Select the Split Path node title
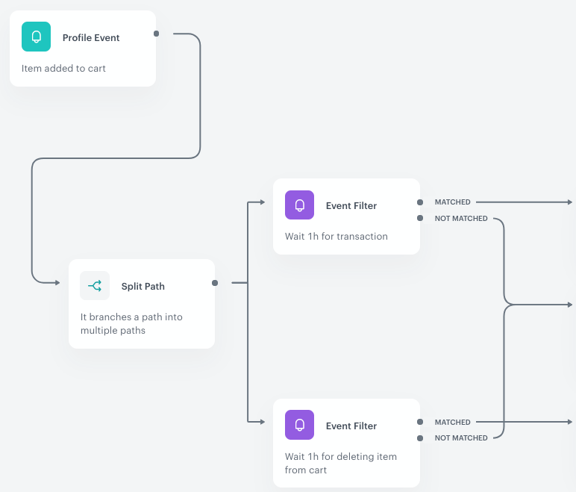Image resolution: width=576 pixels, height=492 pixels. click(x=143, y=287)
